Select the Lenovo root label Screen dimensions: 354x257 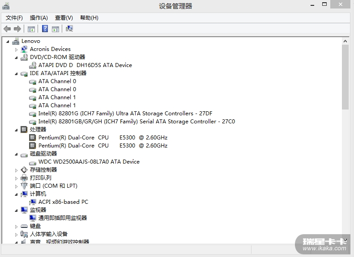click(31, 41)
